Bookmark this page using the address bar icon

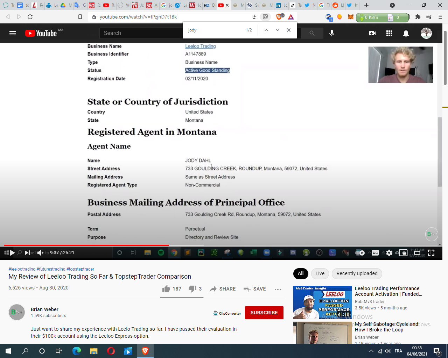coord(80,17)
